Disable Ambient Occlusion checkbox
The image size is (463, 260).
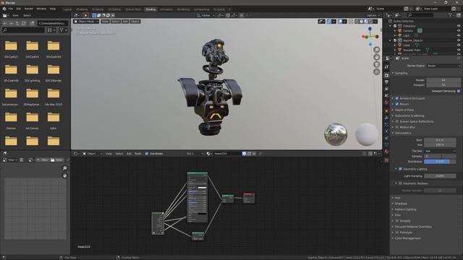pos(397,98)
